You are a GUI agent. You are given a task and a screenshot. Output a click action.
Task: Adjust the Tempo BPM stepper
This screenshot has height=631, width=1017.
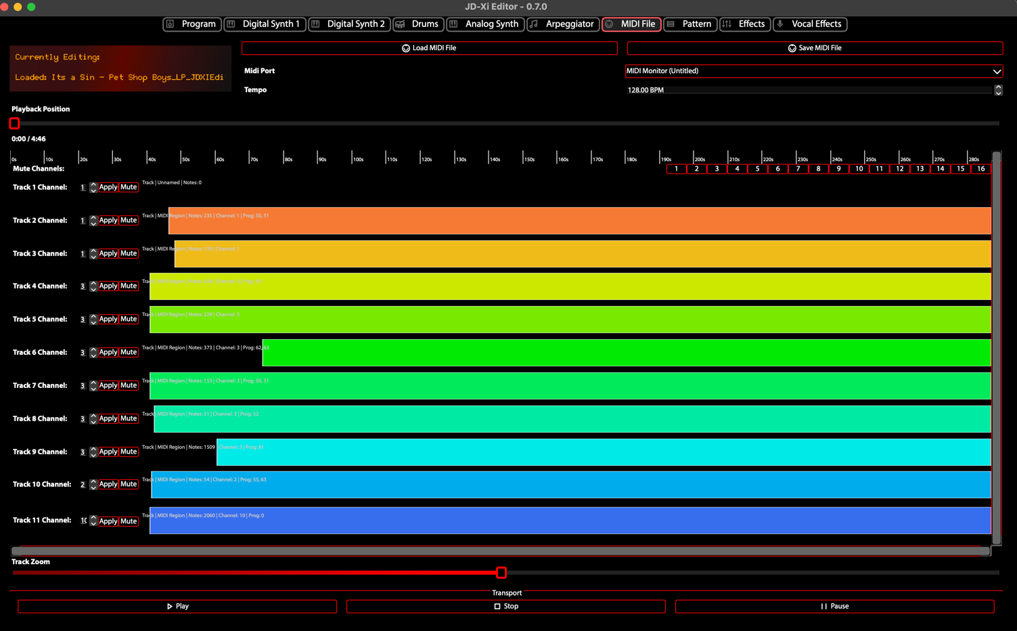(998, 90)
